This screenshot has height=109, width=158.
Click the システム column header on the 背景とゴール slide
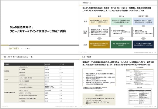tap(121, 16)
